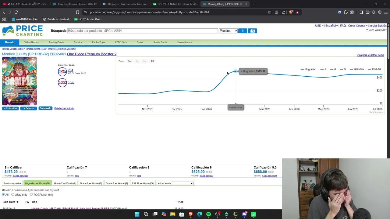Open One Piece Premium Booster 2 heading link
This screenshot has height=219, width=390.
[92, 54]
